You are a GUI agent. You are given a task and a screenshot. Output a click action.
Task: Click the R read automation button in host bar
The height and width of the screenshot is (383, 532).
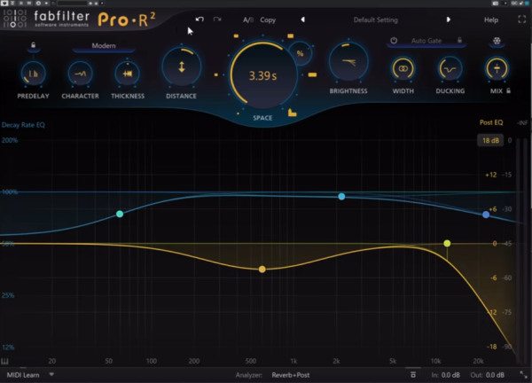tap(21, 3)
